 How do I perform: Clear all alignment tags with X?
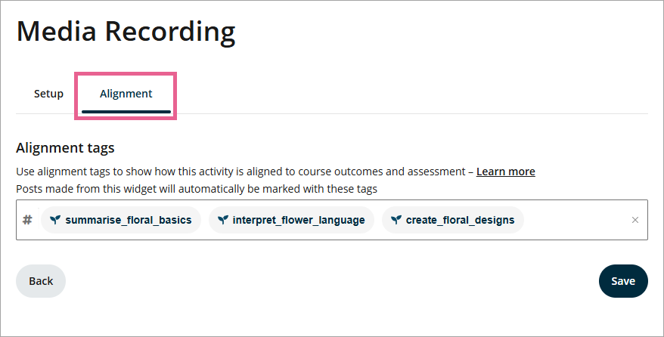[635, 220]
